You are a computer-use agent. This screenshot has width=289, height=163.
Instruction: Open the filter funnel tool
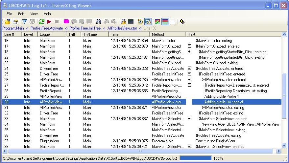click(x=25, y=22)
